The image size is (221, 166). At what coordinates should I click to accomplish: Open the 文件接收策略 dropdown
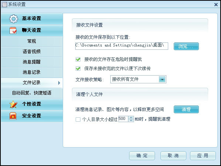pos(162,79)
